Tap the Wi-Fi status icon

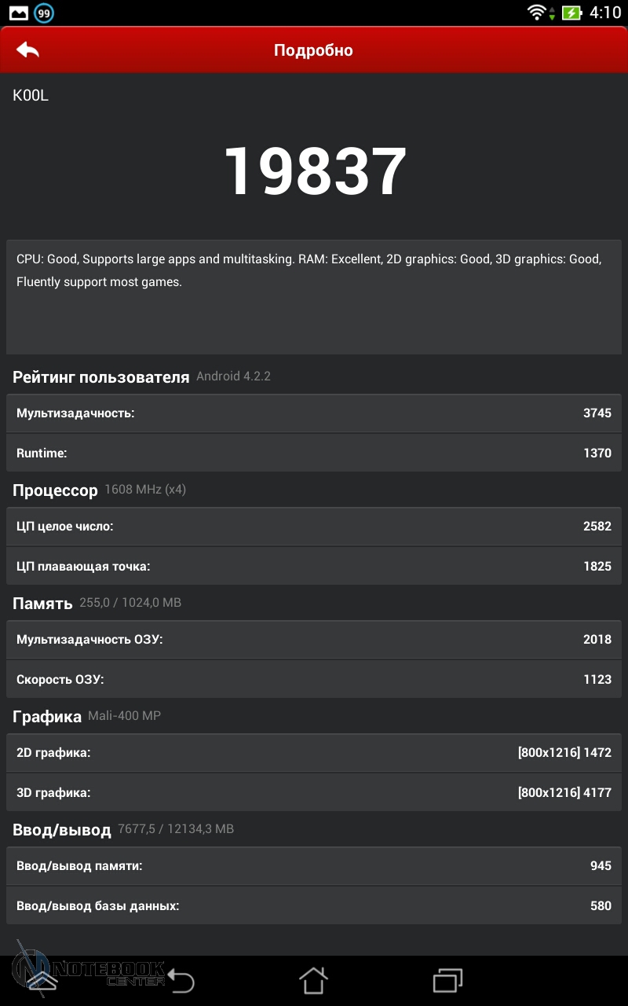pos(537,13)
